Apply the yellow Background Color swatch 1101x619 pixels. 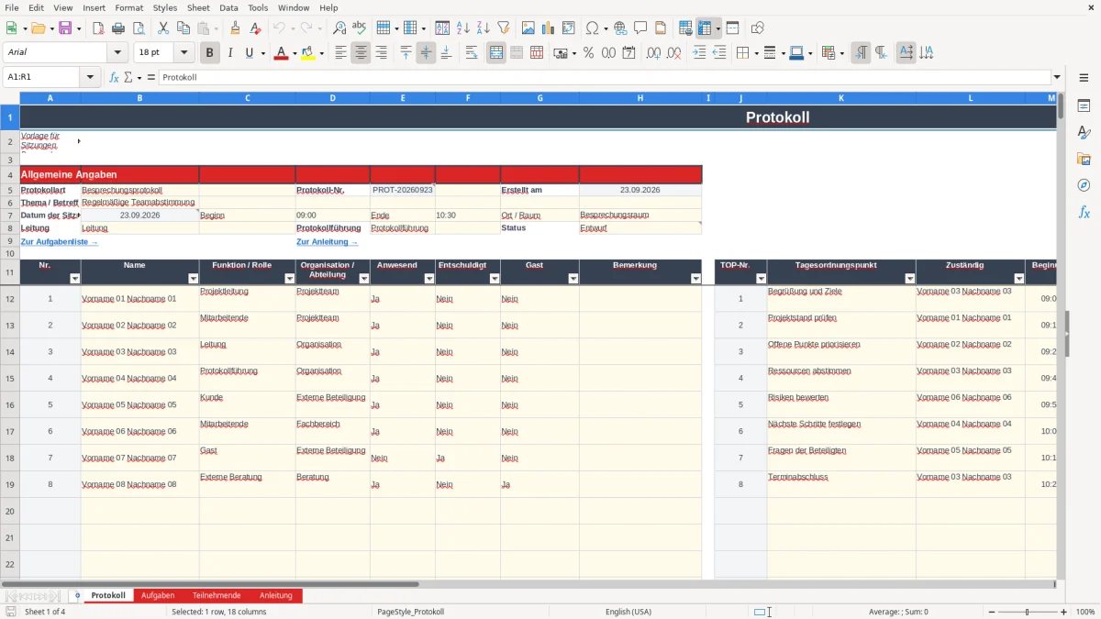click(x=307, y=53)
